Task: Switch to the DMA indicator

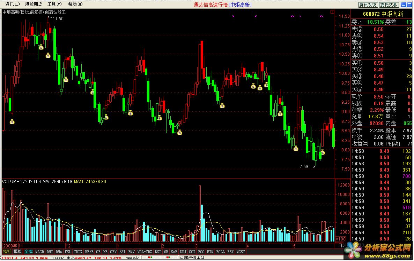Action: [x=59, y=252]
